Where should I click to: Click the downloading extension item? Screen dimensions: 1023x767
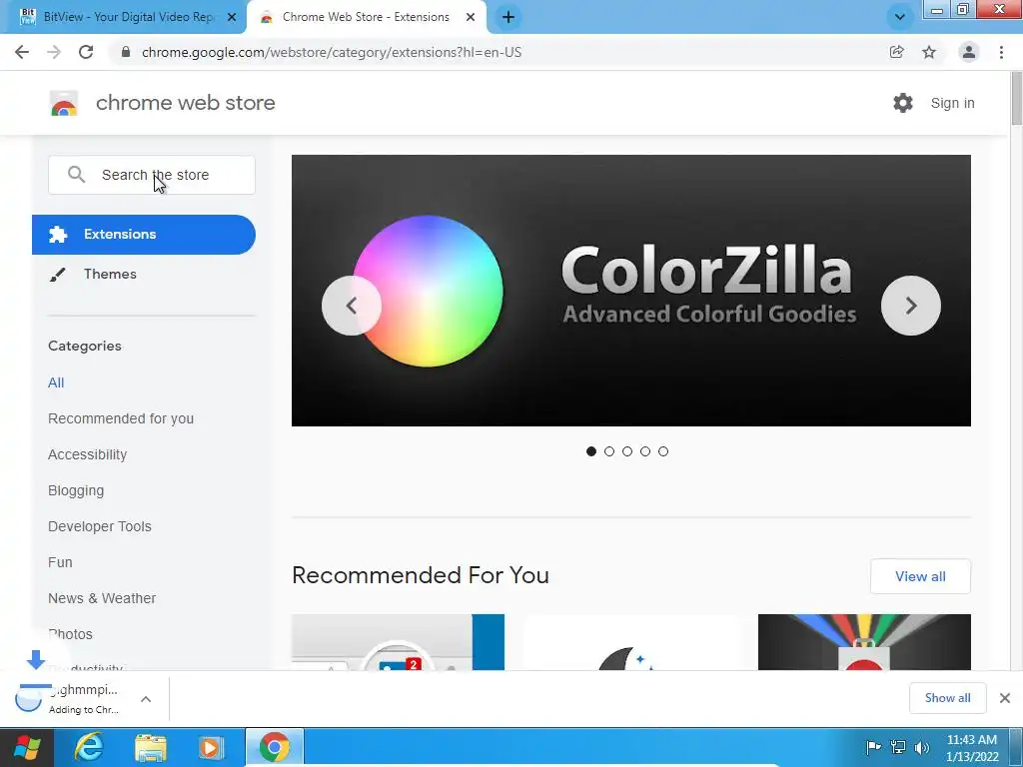(x=69, y=699)
